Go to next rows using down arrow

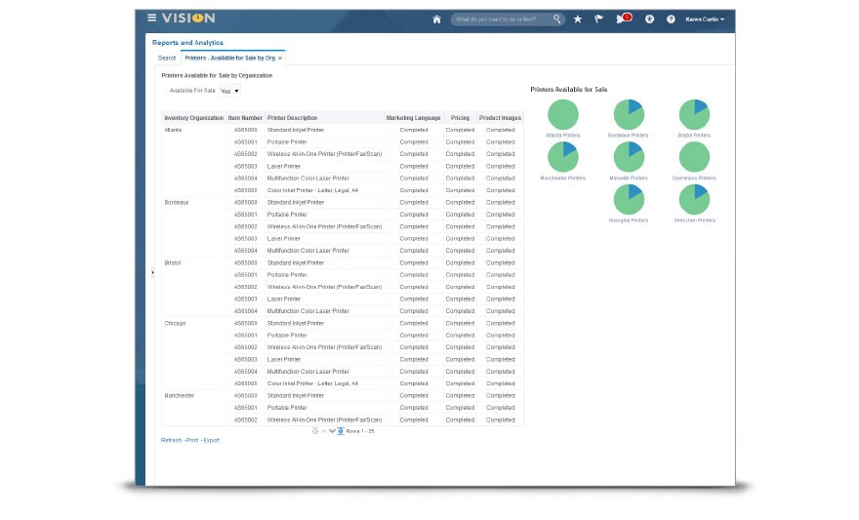point(332,430)
